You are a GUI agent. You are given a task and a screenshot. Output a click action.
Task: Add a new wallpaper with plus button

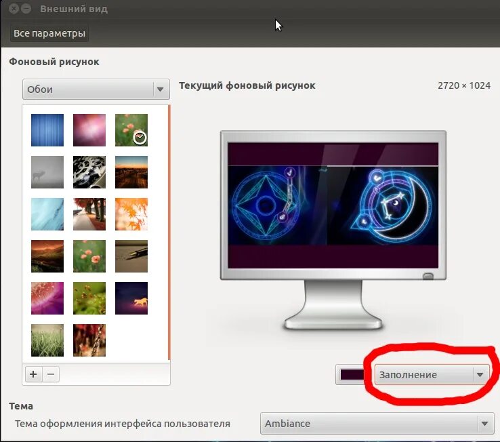click(33, 374)
